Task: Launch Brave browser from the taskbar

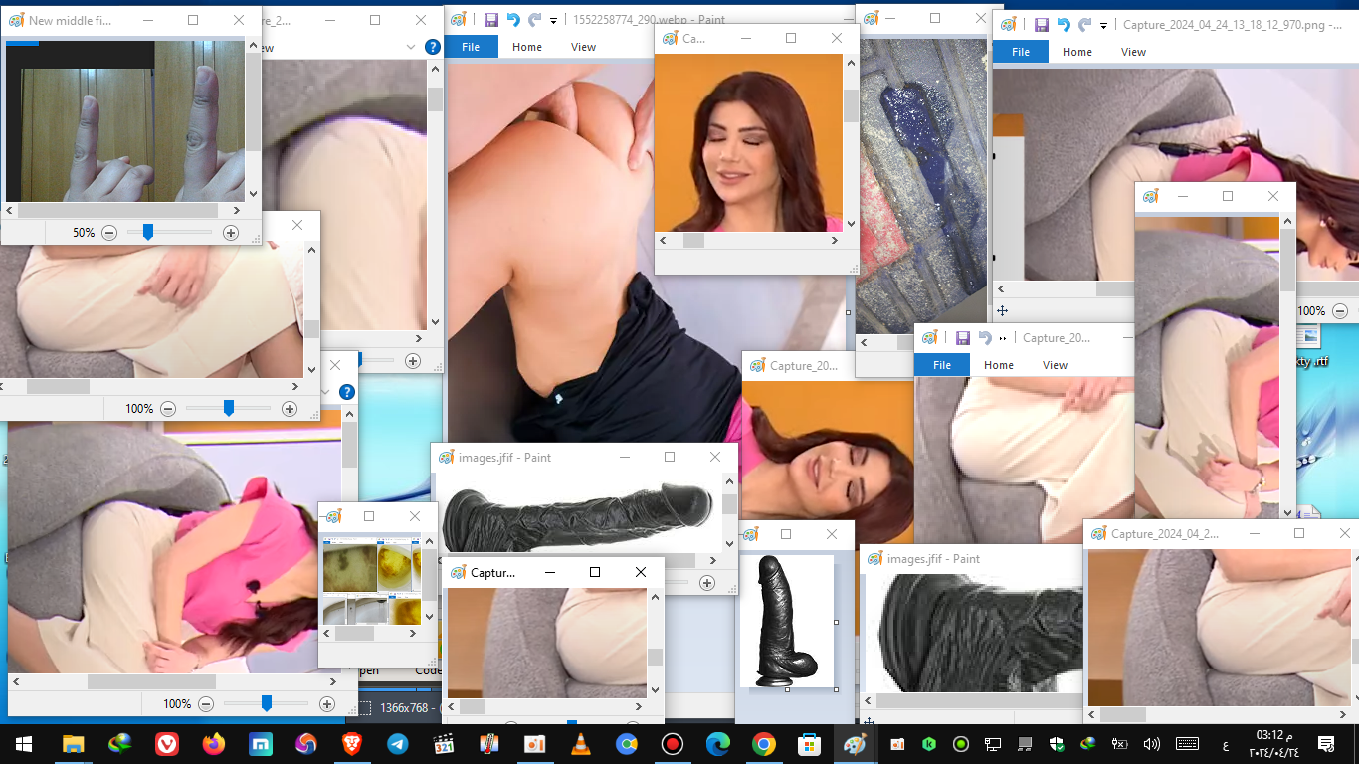Action: pyautogui.click(x=351, y=744)
